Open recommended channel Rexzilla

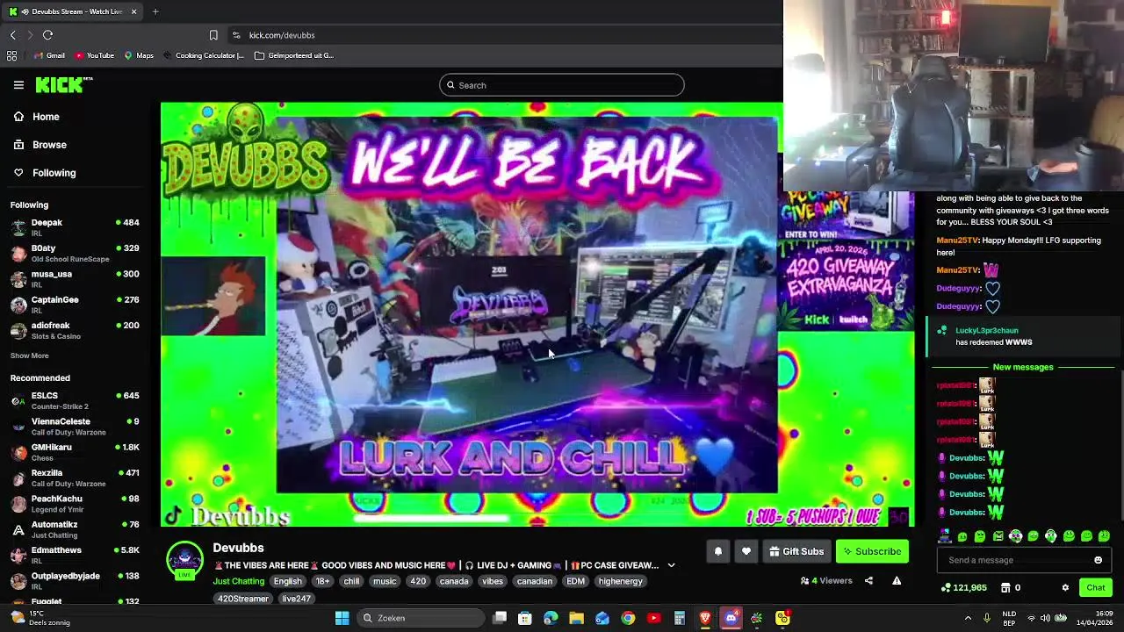pos(75,478)
